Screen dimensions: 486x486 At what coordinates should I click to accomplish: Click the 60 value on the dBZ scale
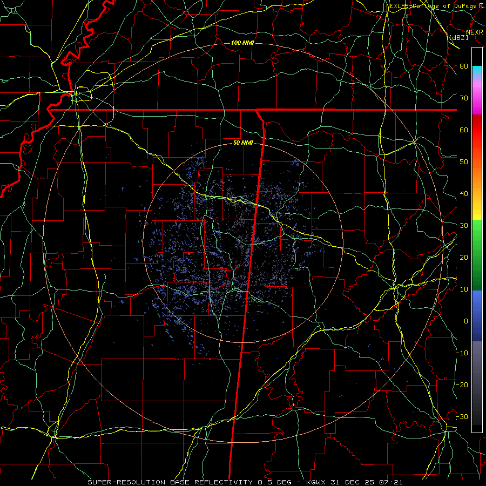pos(464,130)
